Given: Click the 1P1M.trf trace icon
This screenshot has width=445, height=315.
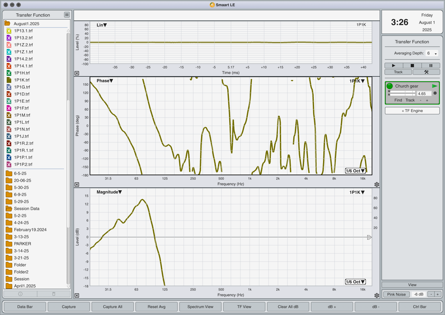Looking at the screenshot, I should [x=9, y=115].
